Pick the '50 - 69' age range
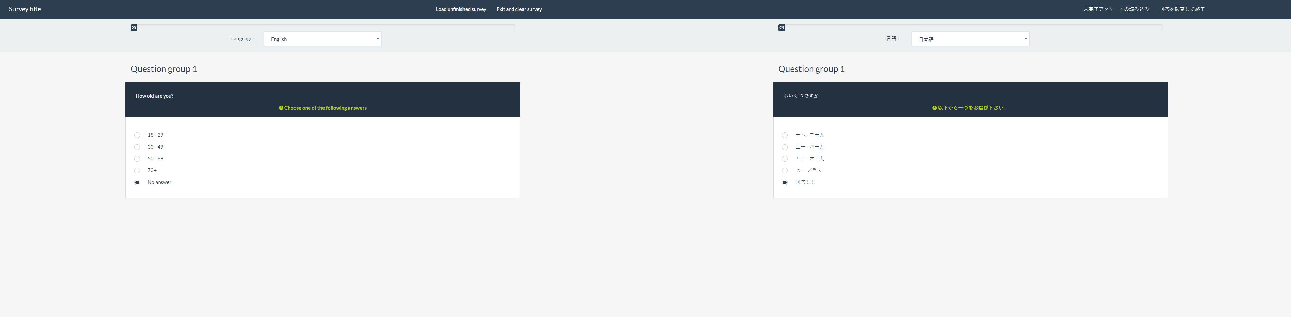 [137, 159]
